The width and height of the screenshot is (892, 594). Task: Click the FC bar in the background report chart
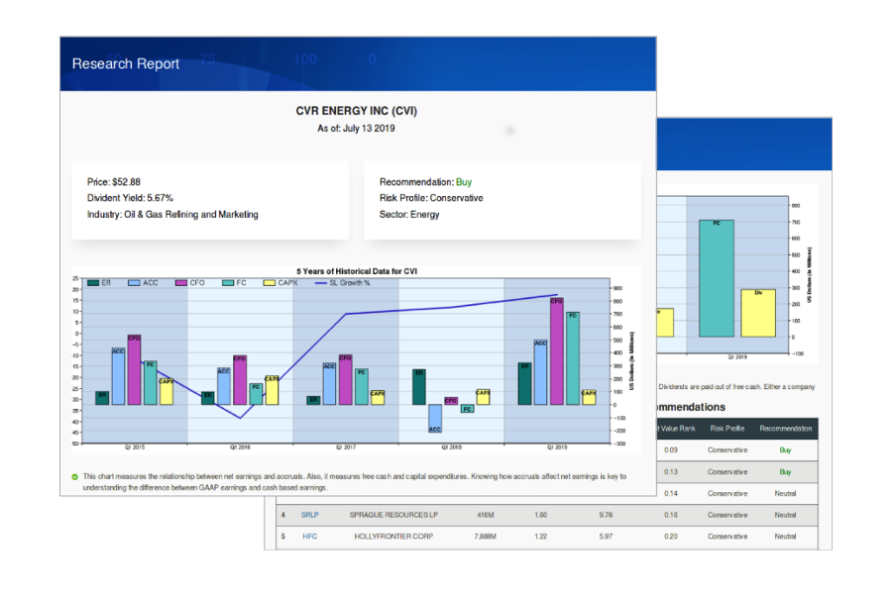(717, 277)
